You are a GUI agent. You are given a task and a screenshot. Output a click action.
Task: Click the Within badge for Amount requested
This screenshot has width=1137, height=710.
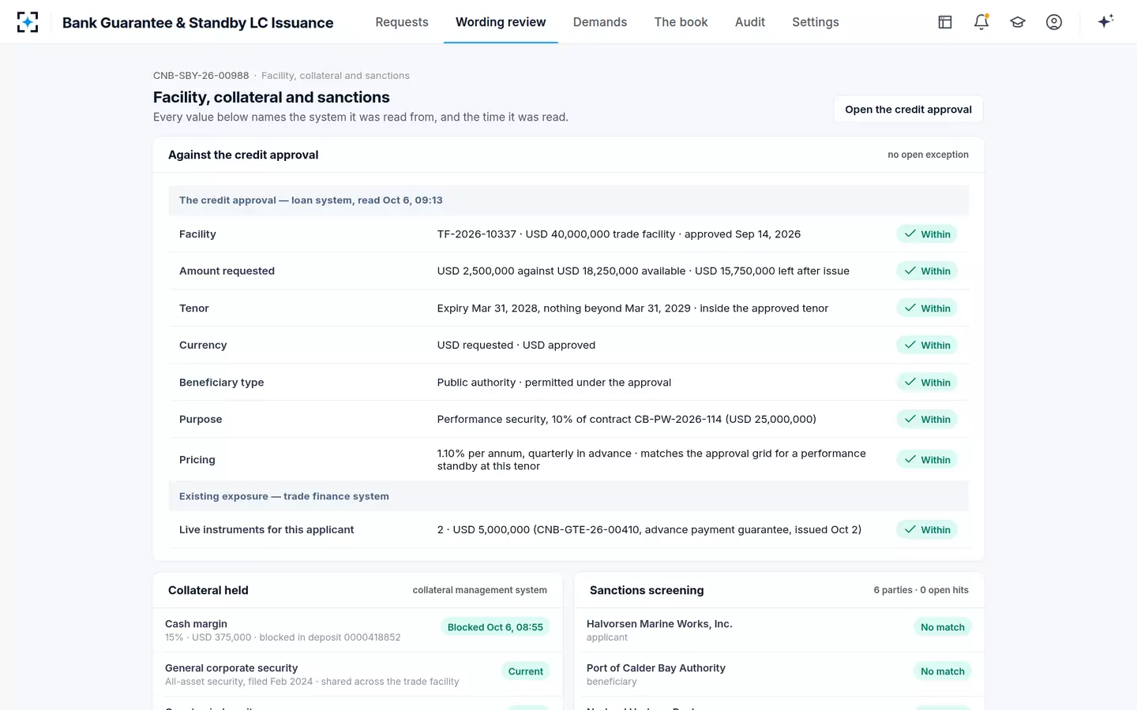[x=927, y=271]
